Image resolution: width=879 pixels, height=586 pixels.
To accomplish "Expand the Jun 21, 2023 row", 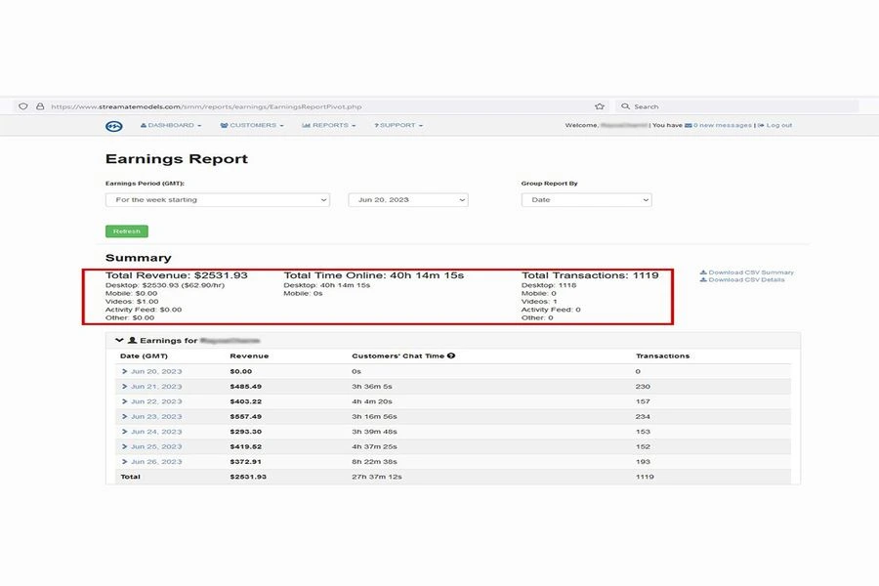I will click(x=125, y=387).
